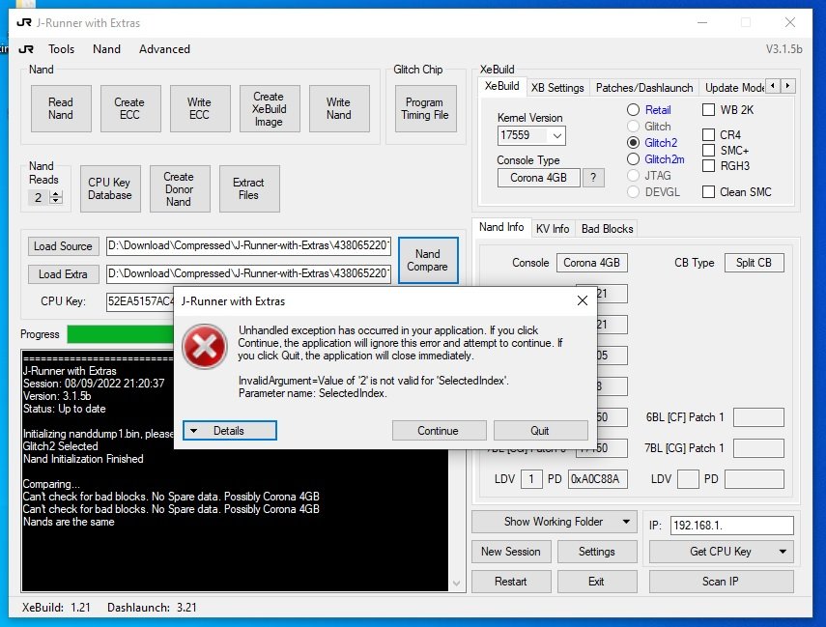The height and width of the screenshot is (627, 826).
Task: Click Create Donor Nand button
Action: (180, 188)
